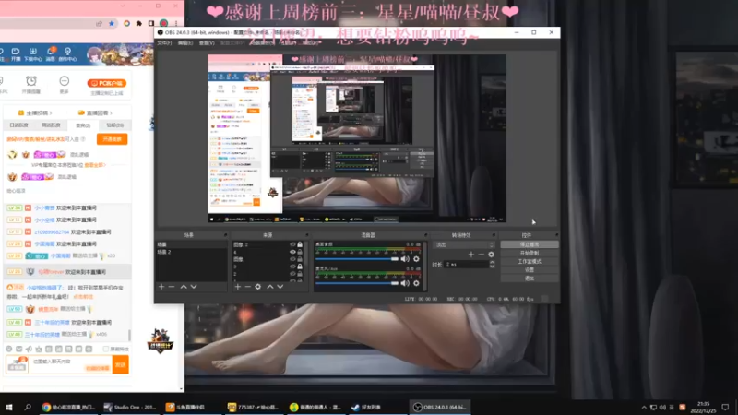Image resolution: width=738 pixels, height=415 pixels.
Task: Mute the mic/Aux speaker icon in mixer
Action: [405, 283]
